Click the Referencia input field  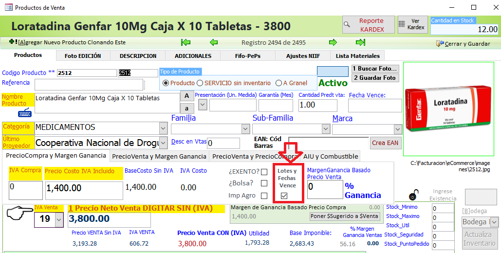coord(89,85)
